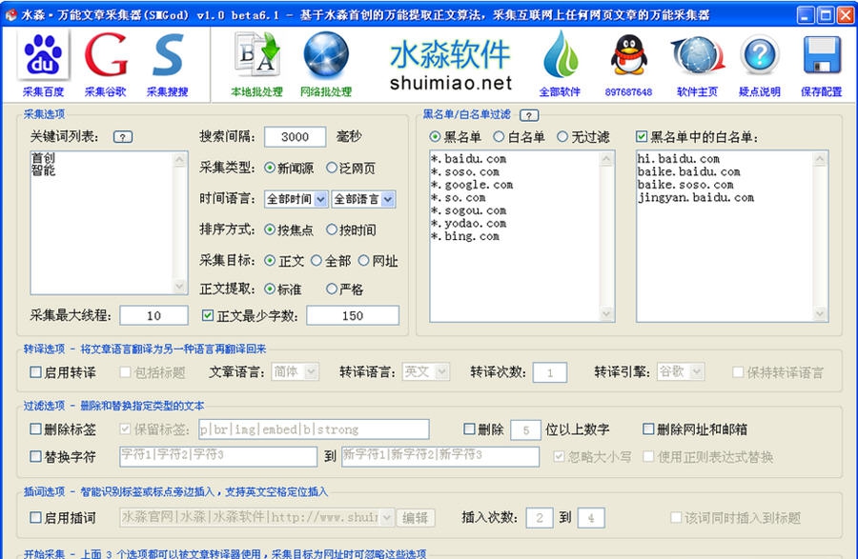Screen dimensions: 858x559
Task: Click the *.google.com blacklist entry
Action: click(x=472, y=185)
